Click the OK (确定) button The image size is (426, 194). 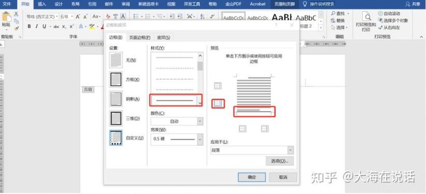[252, 177]
